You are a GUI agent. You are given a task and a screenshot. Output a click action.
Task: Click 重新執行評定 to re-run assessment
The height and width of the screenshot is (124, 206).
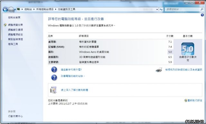click(195, 101)
